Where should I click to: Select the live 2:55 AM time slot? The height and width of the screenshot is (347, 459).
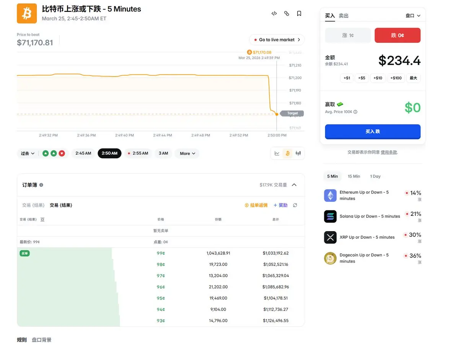coord(138,153)
